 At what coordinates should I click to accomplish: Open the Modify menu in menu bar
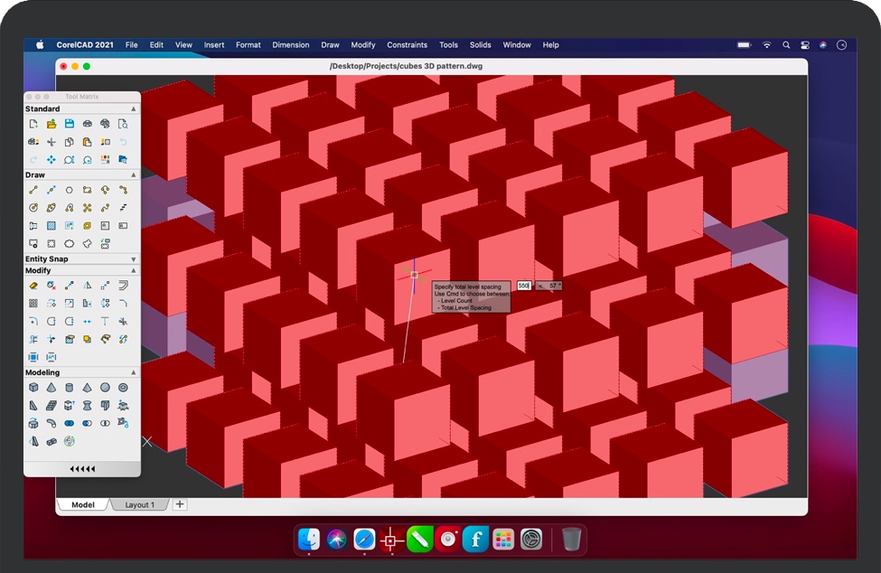(x=363, y=45)
